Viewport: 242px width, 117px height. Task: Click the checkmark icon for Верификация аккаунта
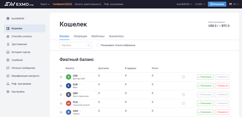pos(8,76)
